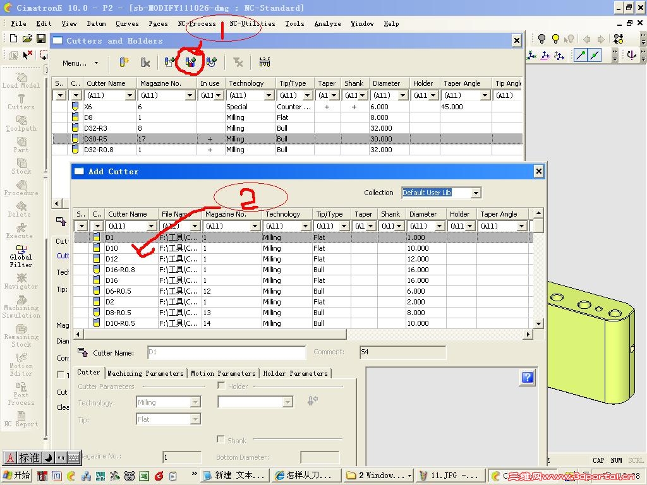Click the Save toolbar icon

pyautogui.click(x=41, y=39)
